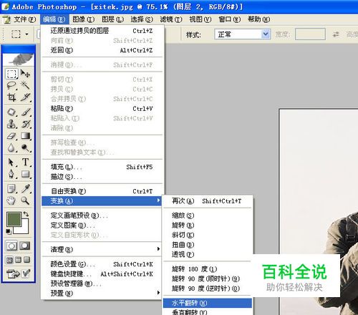Click the swap foreground/background colors arrow
The width and height of the screenshot is (358, 315).
(26, 214)
